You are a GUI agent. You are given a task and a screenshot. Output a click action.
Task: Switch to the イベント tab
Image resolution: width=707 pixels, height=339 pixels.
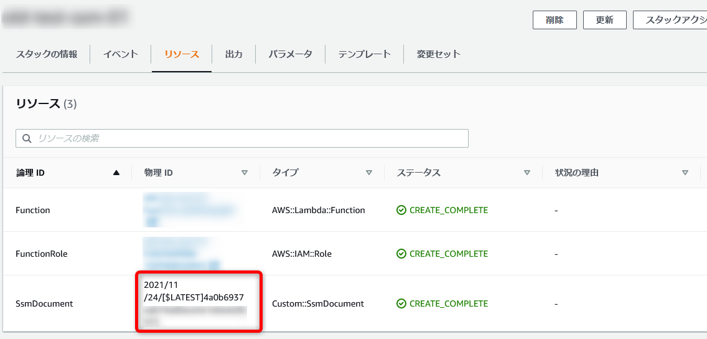[120, 55]
